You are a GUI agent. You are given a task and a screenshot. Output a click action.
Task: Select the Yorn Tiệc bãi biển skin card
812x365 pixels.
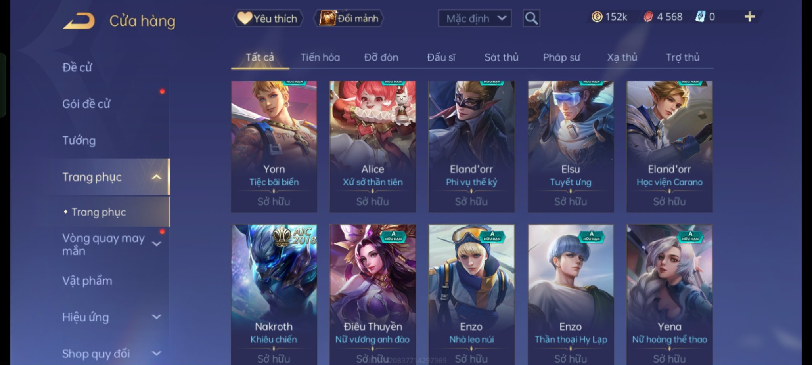274,147
